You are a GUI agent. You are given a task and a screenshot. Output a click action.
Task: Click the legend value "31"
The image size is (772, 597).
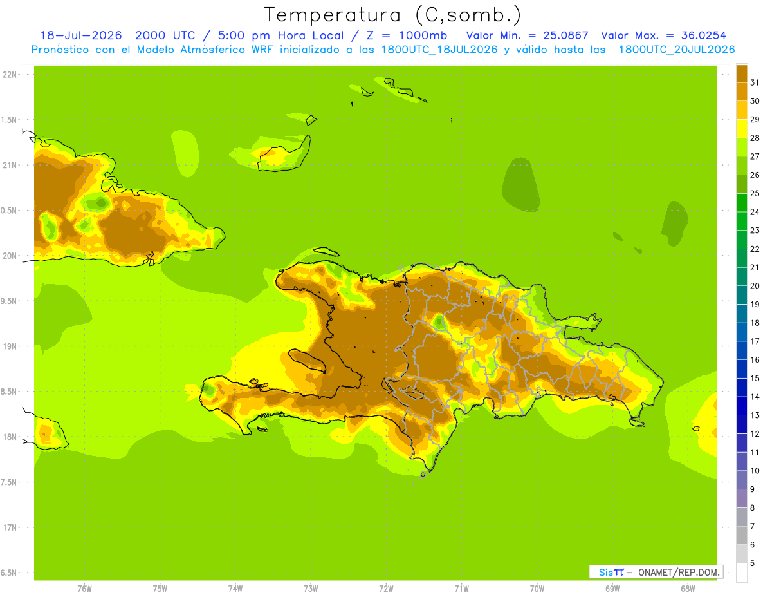[755, 82]
